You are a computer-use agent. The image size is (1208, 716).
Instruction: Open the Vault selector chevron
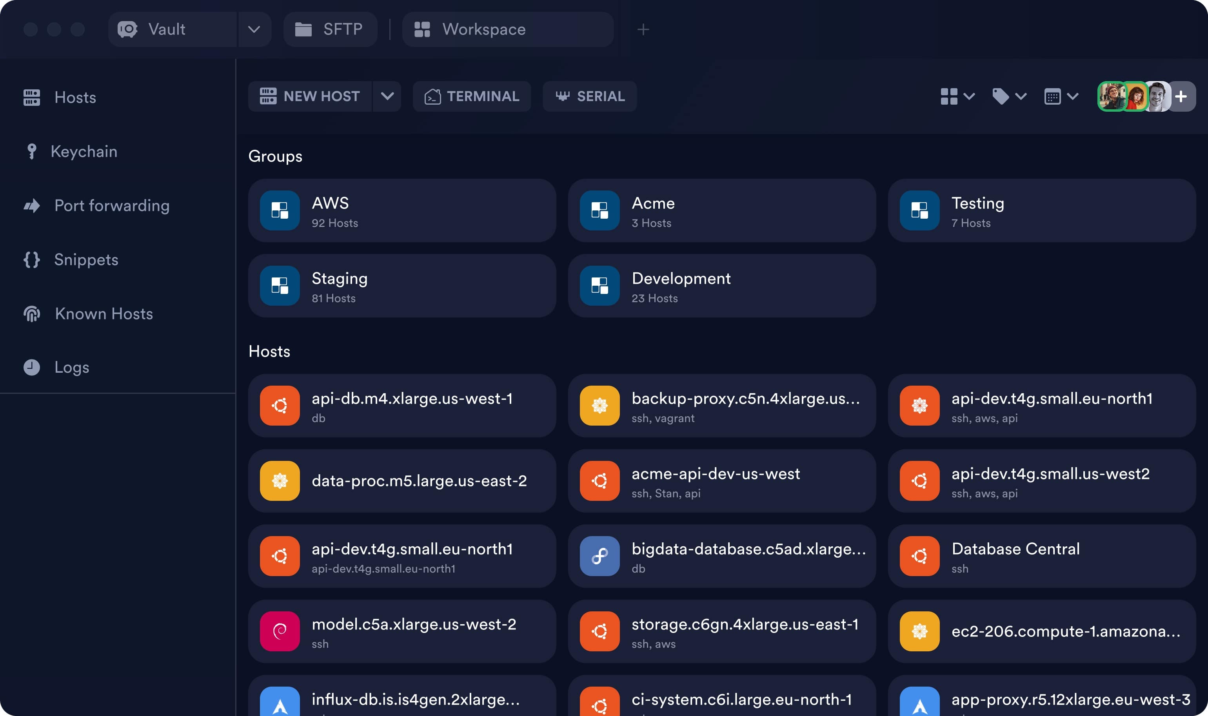coord(254,29)
